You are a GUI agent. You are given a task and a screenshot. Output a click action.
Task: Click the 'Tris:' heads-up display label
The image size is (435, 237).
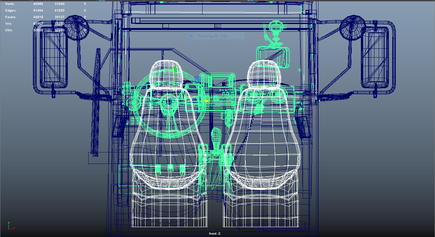pyautogui.click(x=9, y=24)
